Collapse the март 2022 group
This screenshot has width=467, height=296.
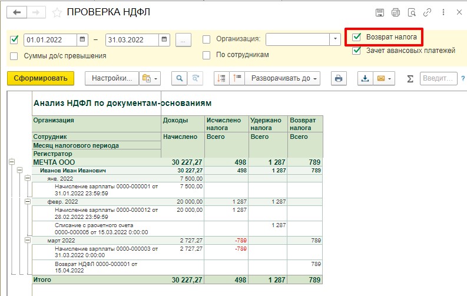tap(28, 240)
